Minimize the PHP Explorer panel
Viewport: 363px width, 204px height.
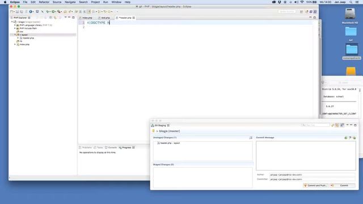pos(69,18)
